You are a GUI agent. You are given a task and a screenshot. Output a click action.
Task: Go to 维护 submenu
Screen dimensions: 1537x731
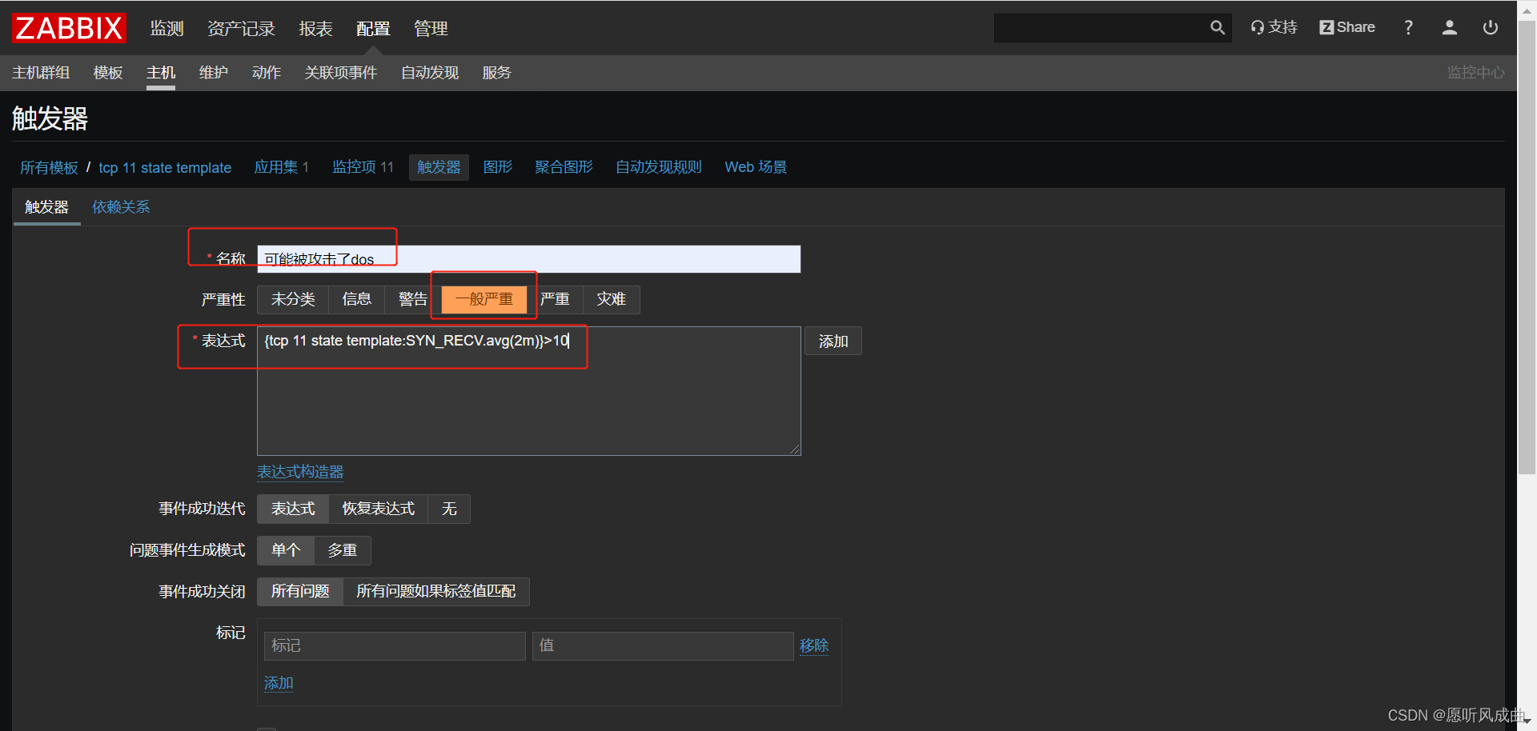(214, 73)
